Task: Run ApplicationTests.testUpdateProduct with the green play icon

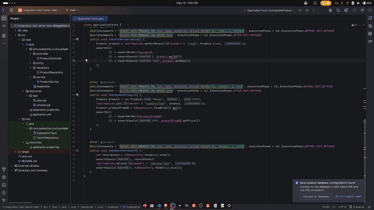Action: (300, 10)
